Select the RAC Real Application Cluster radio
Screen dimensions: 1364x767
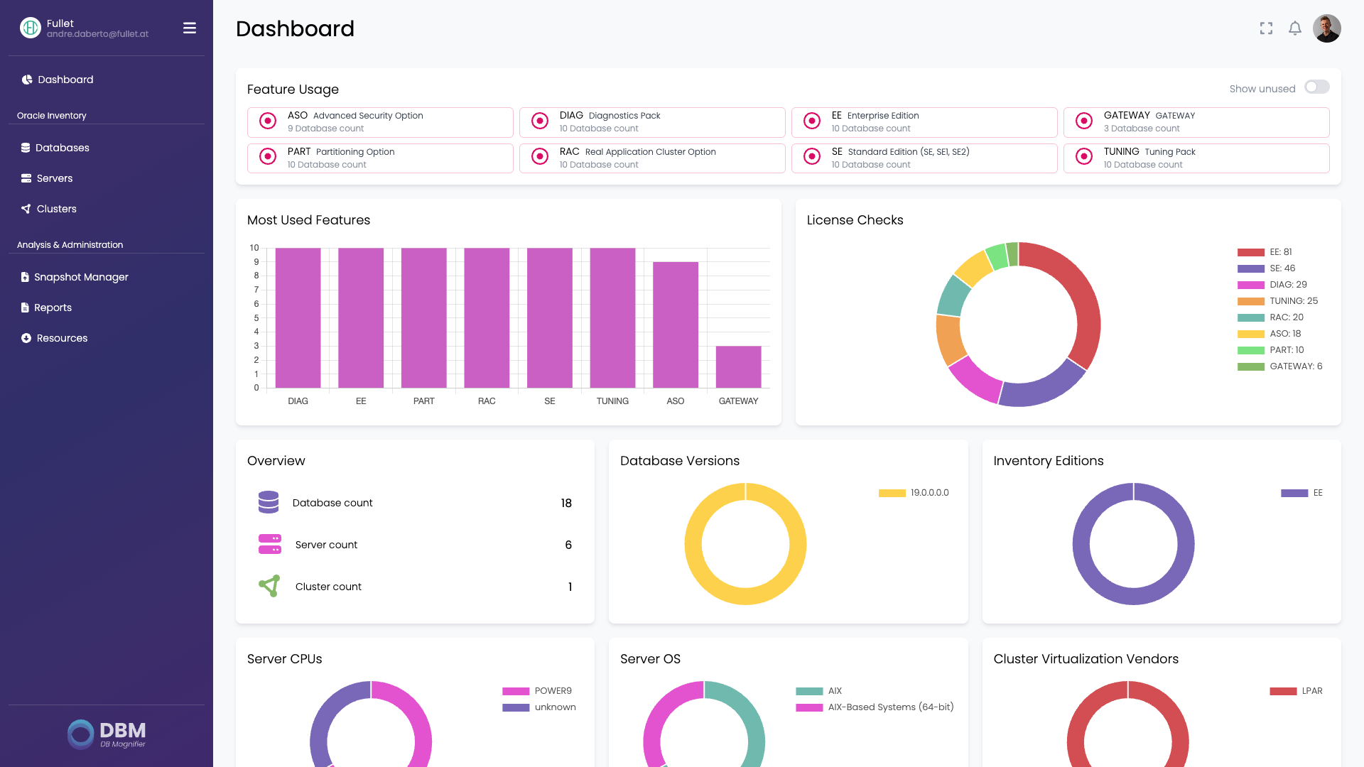pyautogui.click(x=540, y=157)
